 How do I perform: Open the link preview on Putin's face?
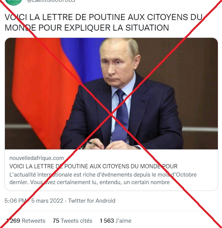point(119,62)
